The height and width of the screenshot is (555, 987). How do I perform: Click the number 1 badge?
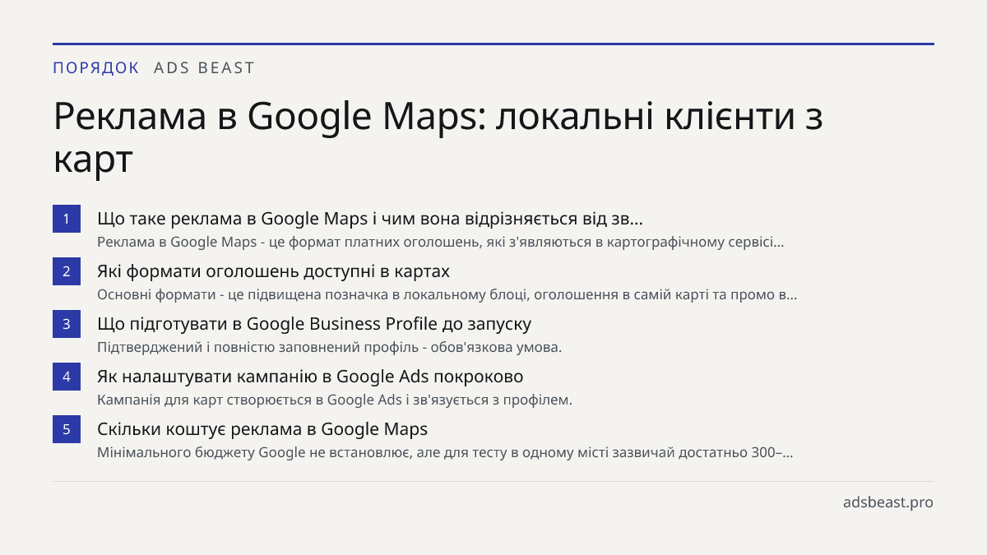tap(66, 219)
